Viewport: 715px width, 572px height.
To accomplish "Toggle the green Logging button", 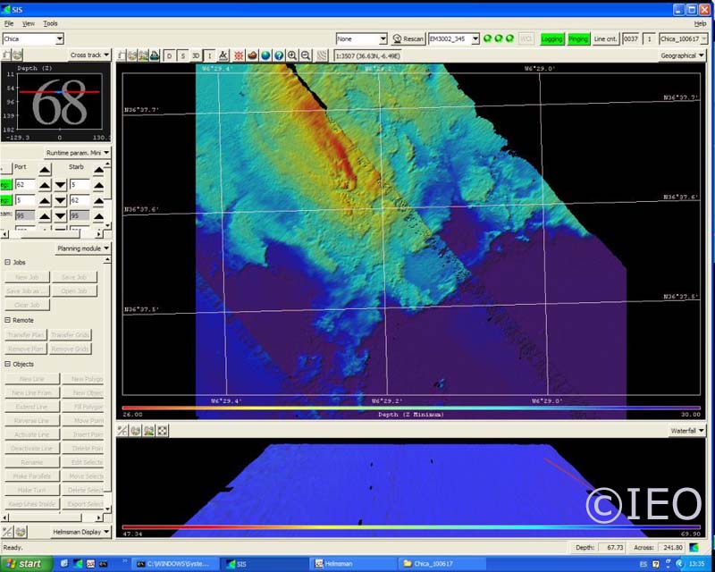I will 551,39.
